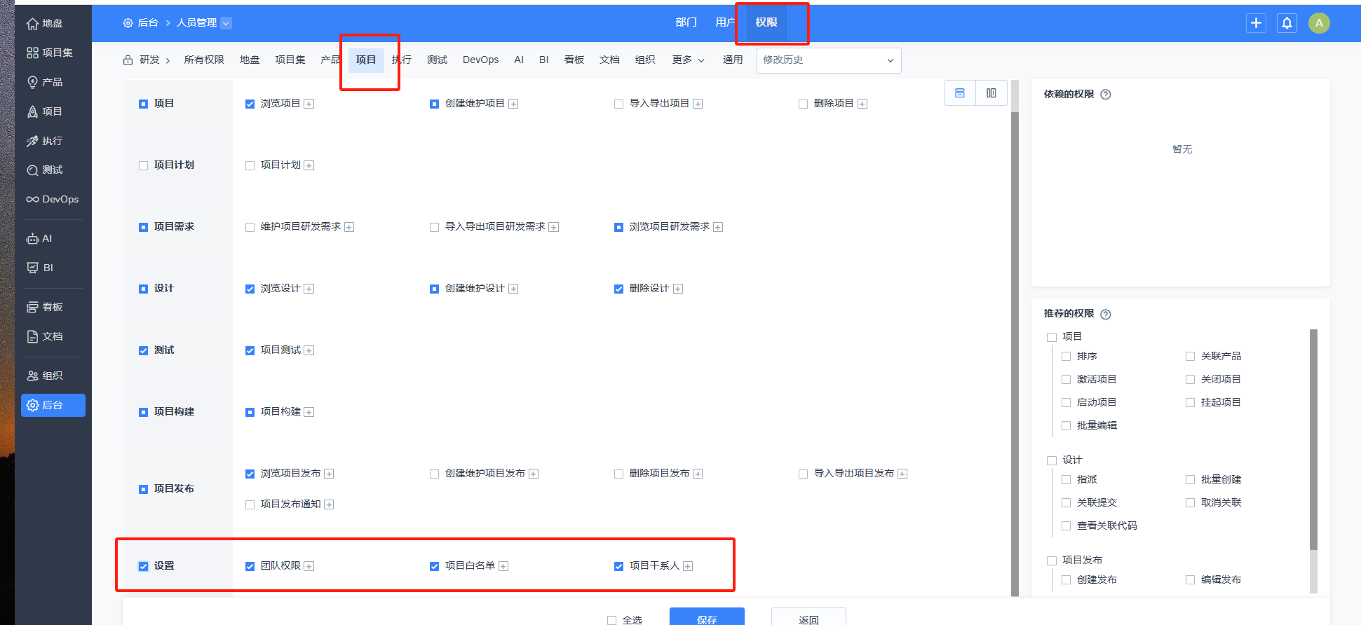
Task: Click the plus icon in top header
Action: [1256, 23]
